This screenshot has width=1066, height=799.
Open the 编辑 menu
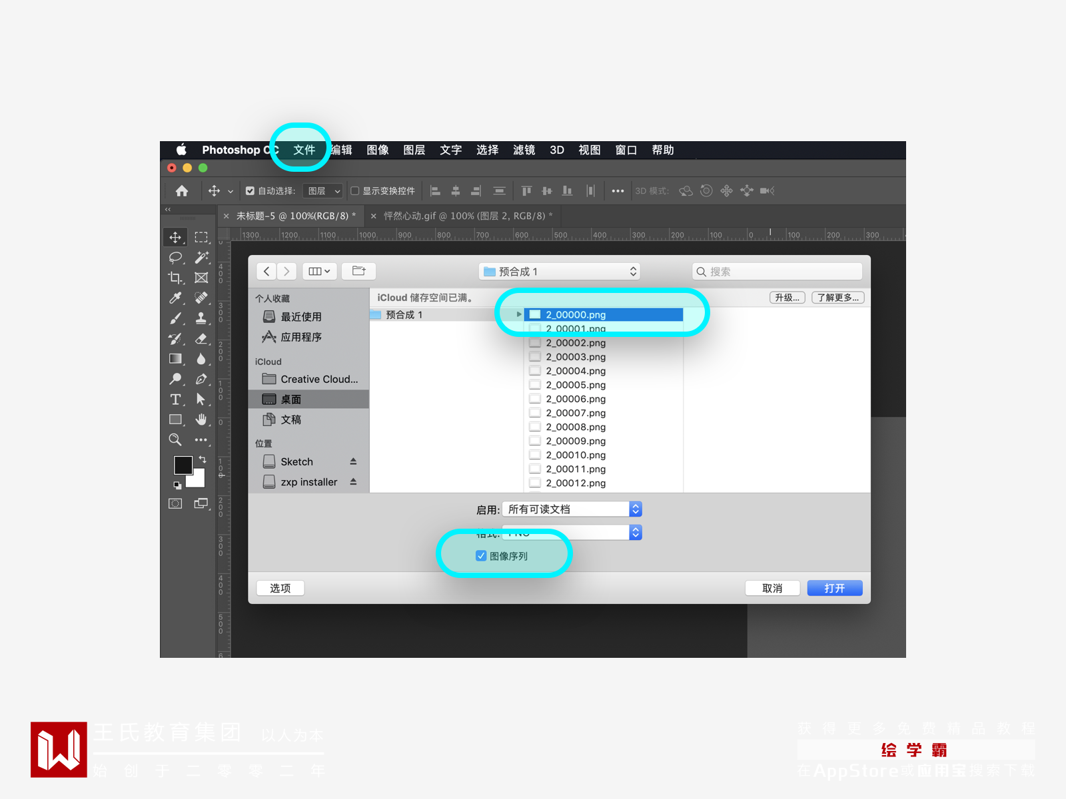342,150
